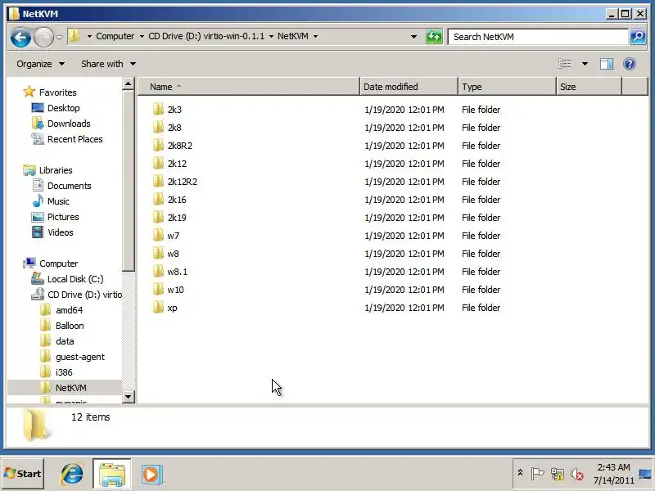
Task: Select the xp folder icon
Action: tap(158, 308)
